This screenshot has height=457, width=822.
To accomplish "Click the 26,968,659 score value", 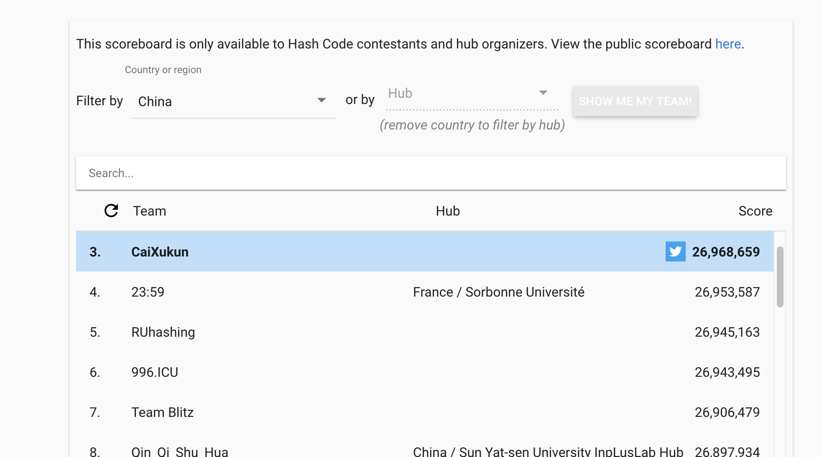I will click(x=726, y=252).
